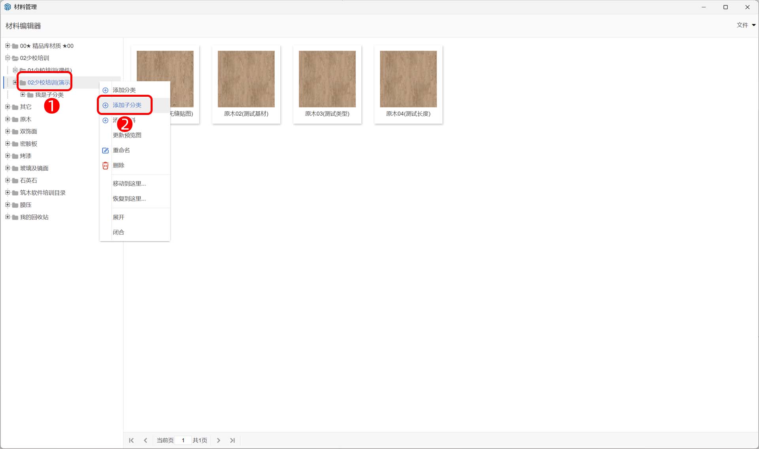Jump to the last page arrow
This screenshot has height=449, width=759.
pyautogui.click(x=232, y=440)
